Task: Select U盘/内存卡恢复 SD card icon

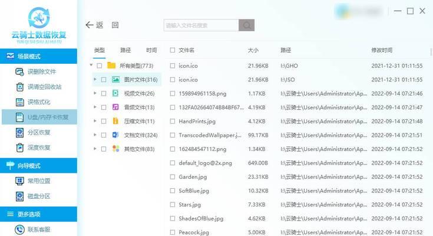Action: 19,117
